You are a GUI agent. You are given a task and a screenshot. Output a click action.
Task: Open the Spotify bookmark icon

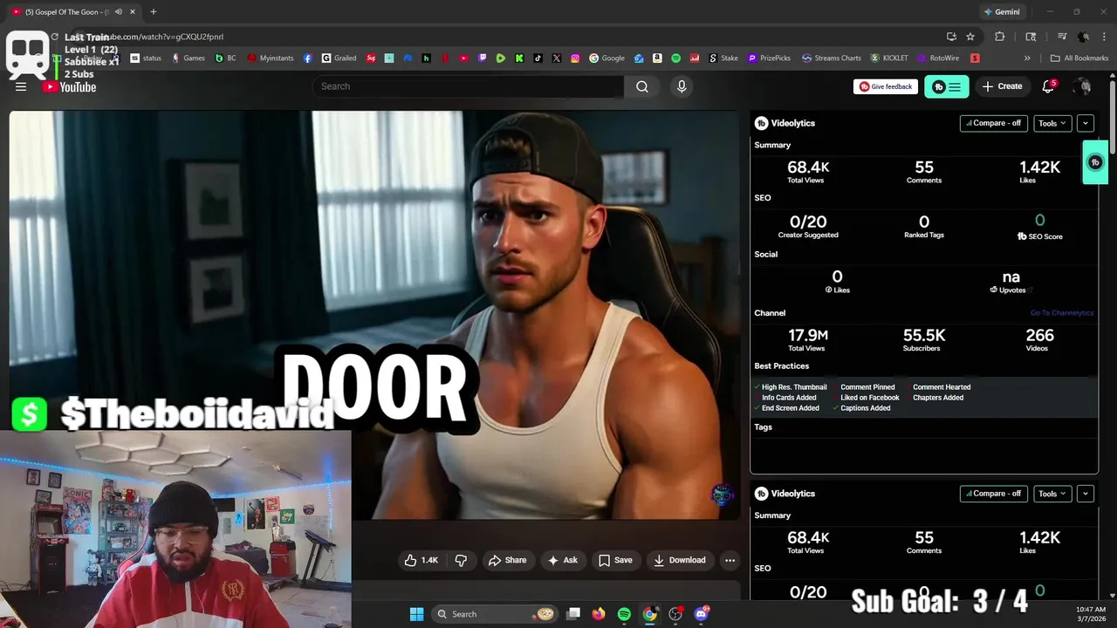(x=675, y=58)
